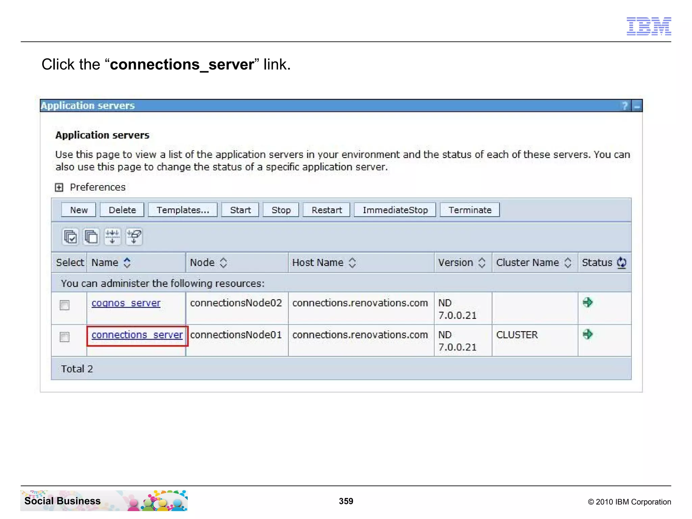Click the Select All items icon

point(70,236)
